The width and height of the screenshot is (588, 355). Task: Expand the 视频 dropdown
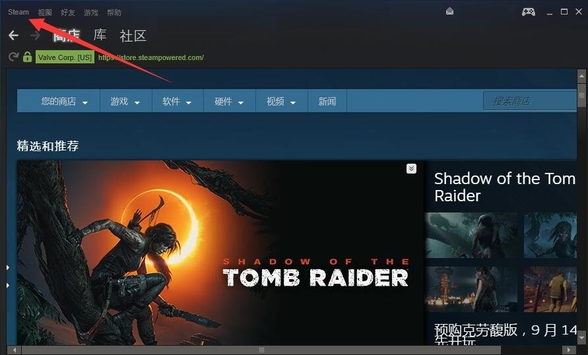pos(282,101)
